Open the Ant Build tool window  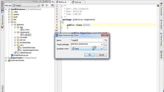[161, 24]
